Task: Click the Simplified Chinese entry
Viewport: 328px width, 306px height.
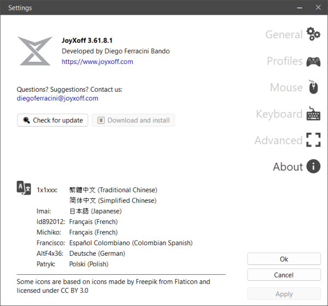Action: tap(113, 201)
